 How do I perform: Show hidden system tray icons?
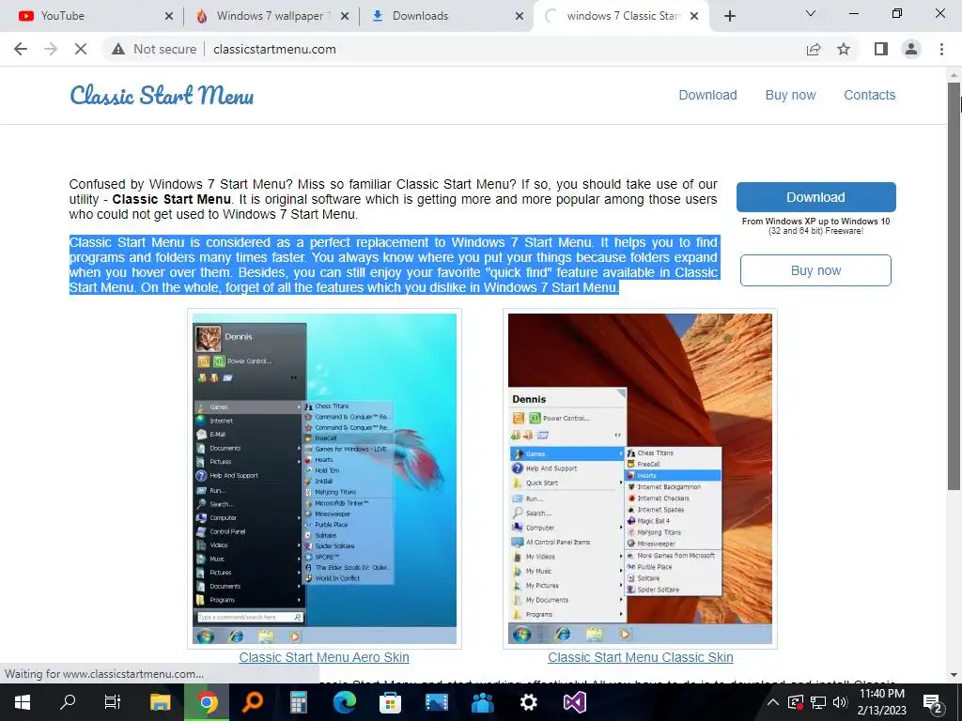tap(773, 702)
